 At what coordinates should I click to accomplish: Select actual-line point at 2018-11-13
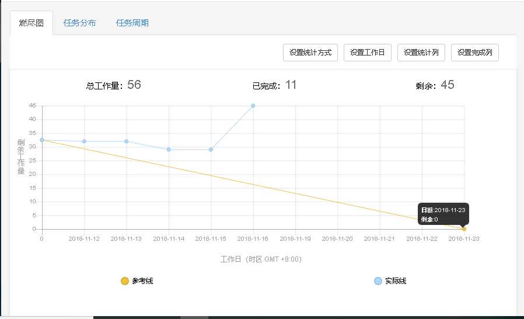pos(126,141)
